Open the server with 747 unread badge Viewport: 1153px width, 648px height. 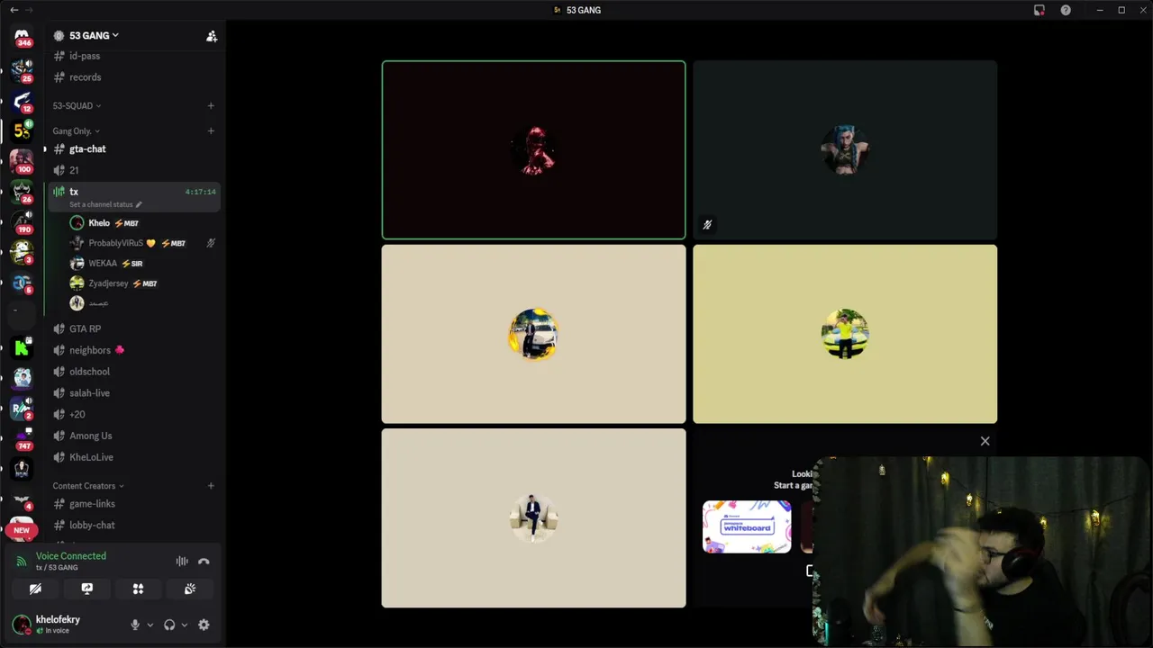click(x=22, y=437)
